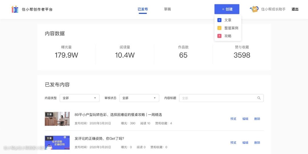Click the 住小帮成长助手 avatar icon
Image resolution: width=308 pixels, height=154 pixels.
tap(254, 9)
